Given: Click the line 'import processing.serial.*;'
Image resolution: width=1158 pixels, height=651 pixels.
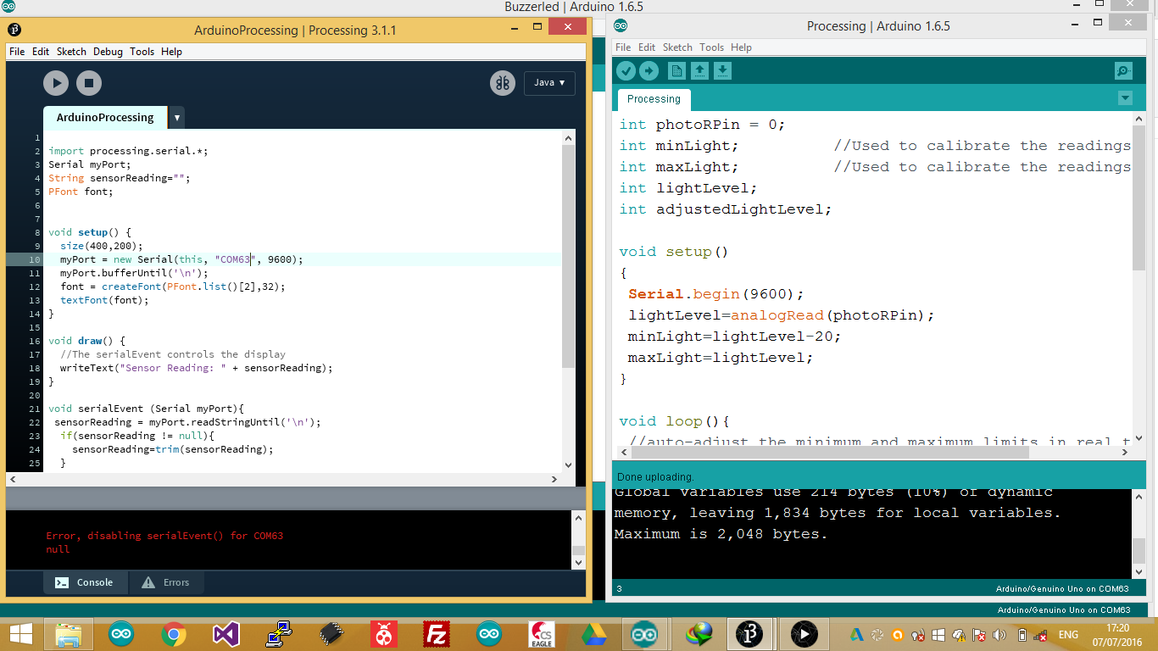Looking at the screenshot, I should tap(128, 151).
